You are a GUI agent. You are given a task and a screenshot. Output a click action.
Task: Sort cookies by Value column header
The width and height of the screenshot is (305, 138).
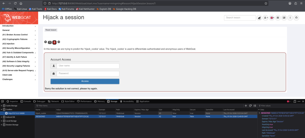tap(77, 110)
